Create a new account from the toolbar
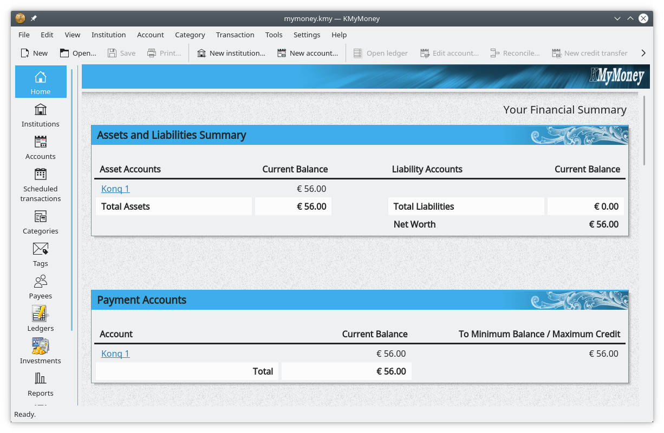This screenshot has width=664, height=433. [x=308, y=53]
